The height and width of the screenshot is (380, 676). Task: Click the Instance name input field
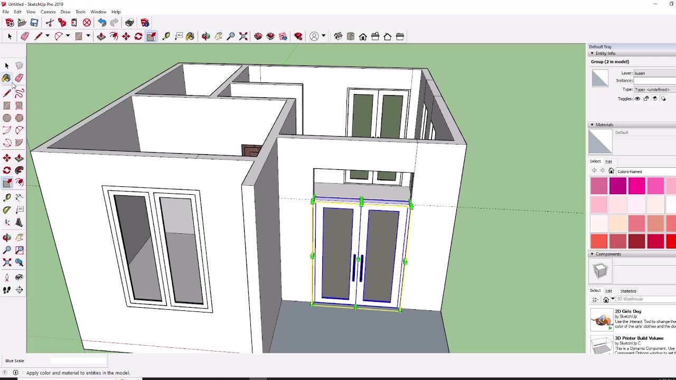point(655,81)
